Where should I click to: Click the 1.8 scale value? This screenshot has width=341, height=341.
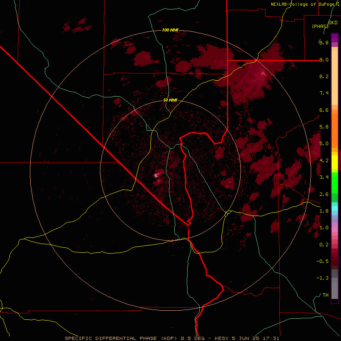tap(324, 211)
